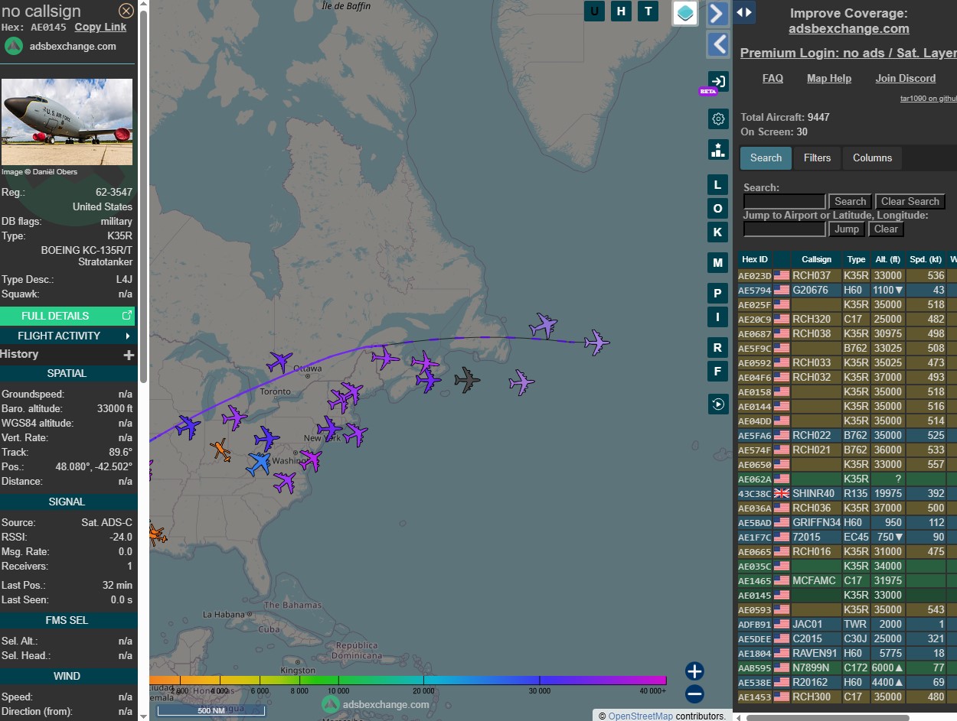
Task: Toggle the H map button
Action: [x=622, y=11]
